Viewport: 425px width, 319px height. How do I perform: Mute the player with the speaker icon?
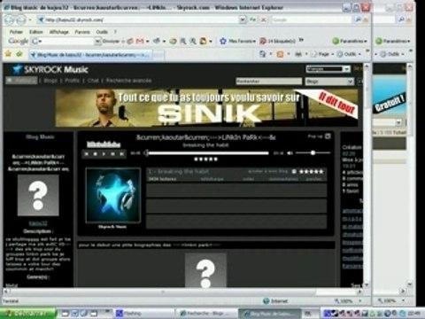coord(290,153)
